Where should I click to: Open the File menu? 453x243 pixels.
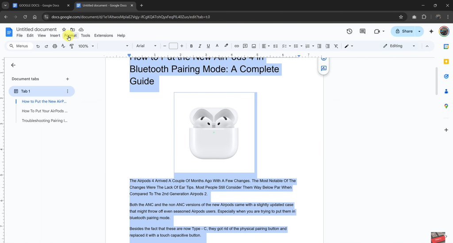[x=19, y=35]
